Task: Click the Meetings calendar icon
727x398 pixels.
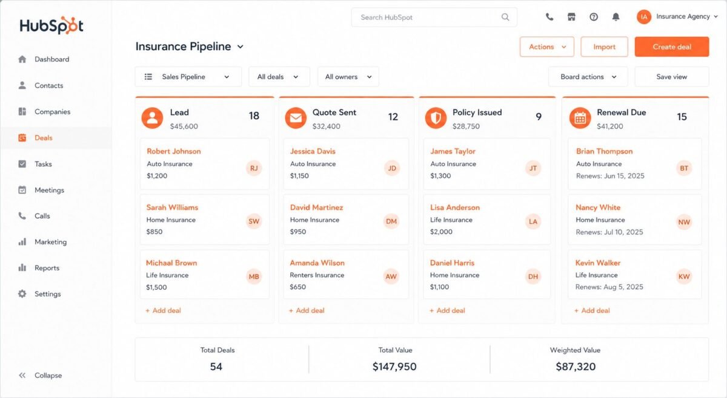Action: coord(22,190)
